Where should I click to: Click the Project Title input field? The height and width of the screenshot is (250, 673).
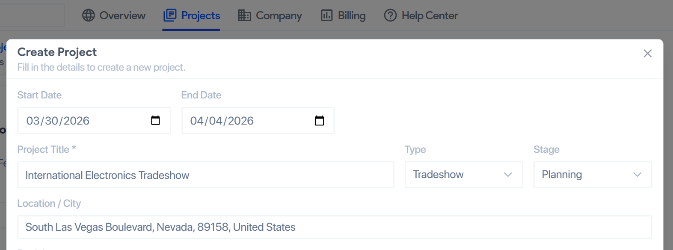click(205, 175)
